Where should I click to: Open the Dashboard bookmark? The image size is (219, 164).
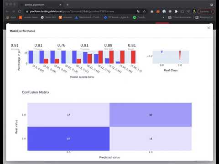click(88, 17)
